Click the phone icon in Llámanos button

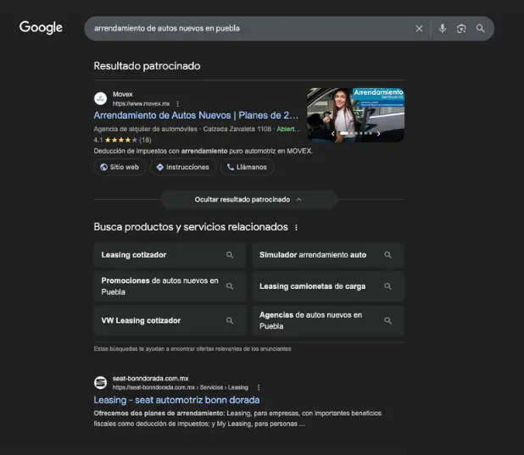pos(231,167)
